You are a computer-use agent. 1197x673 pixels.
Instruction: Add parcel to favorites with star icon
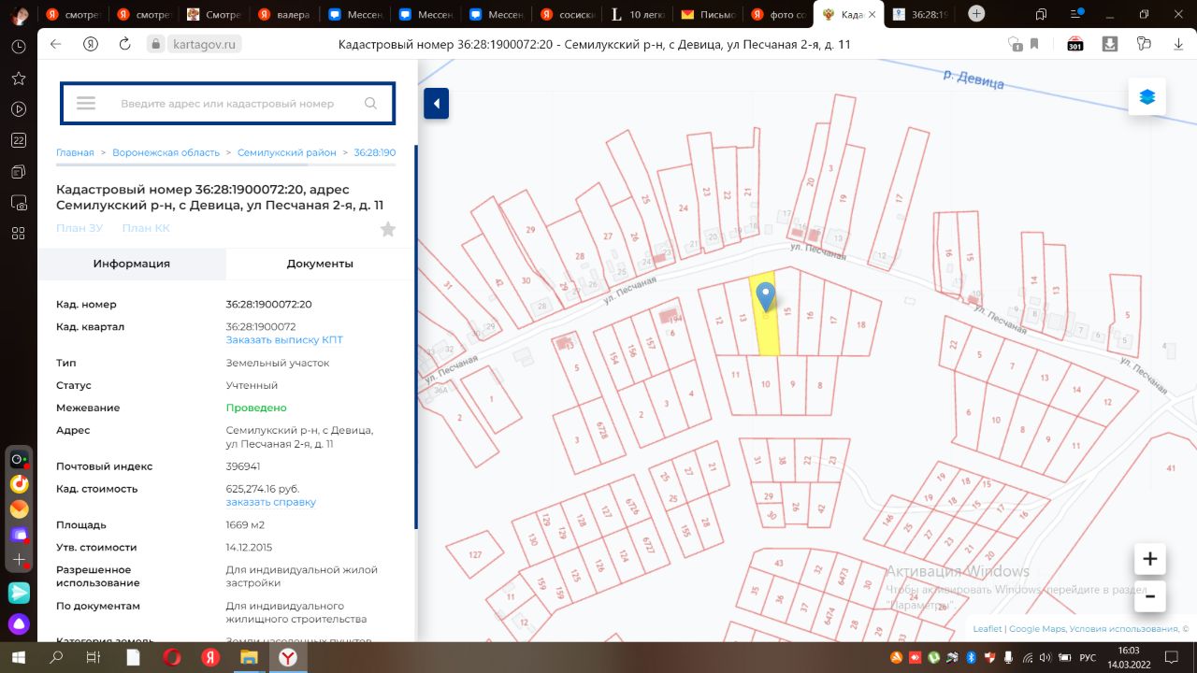click(388, 229)
